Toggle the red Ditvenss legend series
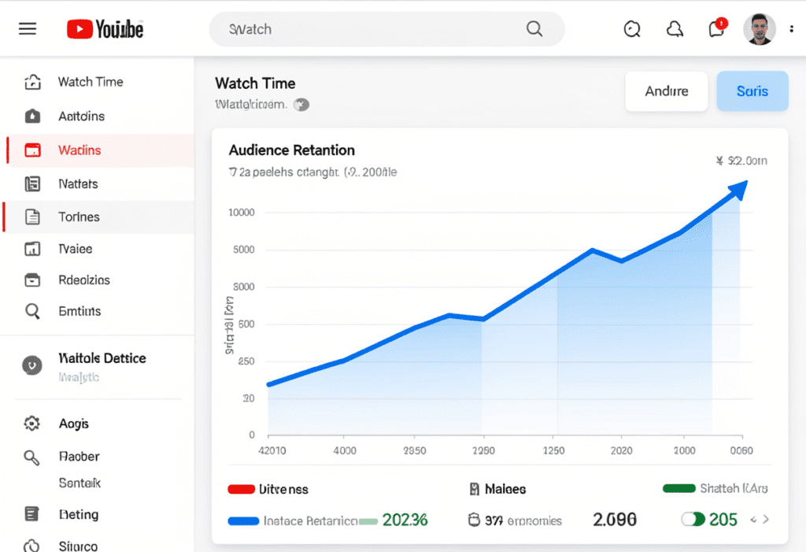This screenshot has width=806, height=552. (242, 489)
